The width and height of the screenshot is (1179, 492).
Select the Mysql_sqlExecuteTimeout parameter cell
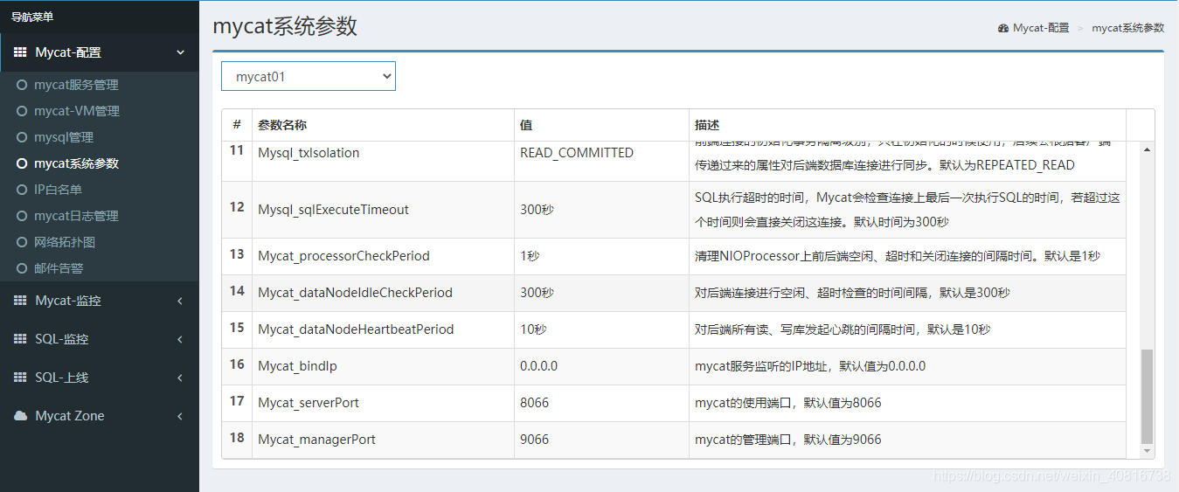pos(383,210)
